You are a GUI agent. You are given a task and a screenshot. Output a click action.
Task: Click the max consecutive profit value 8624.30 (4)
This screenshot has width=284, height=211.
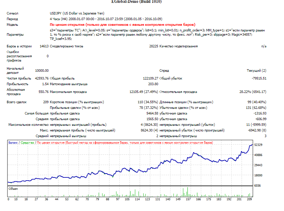click(149, 130)
